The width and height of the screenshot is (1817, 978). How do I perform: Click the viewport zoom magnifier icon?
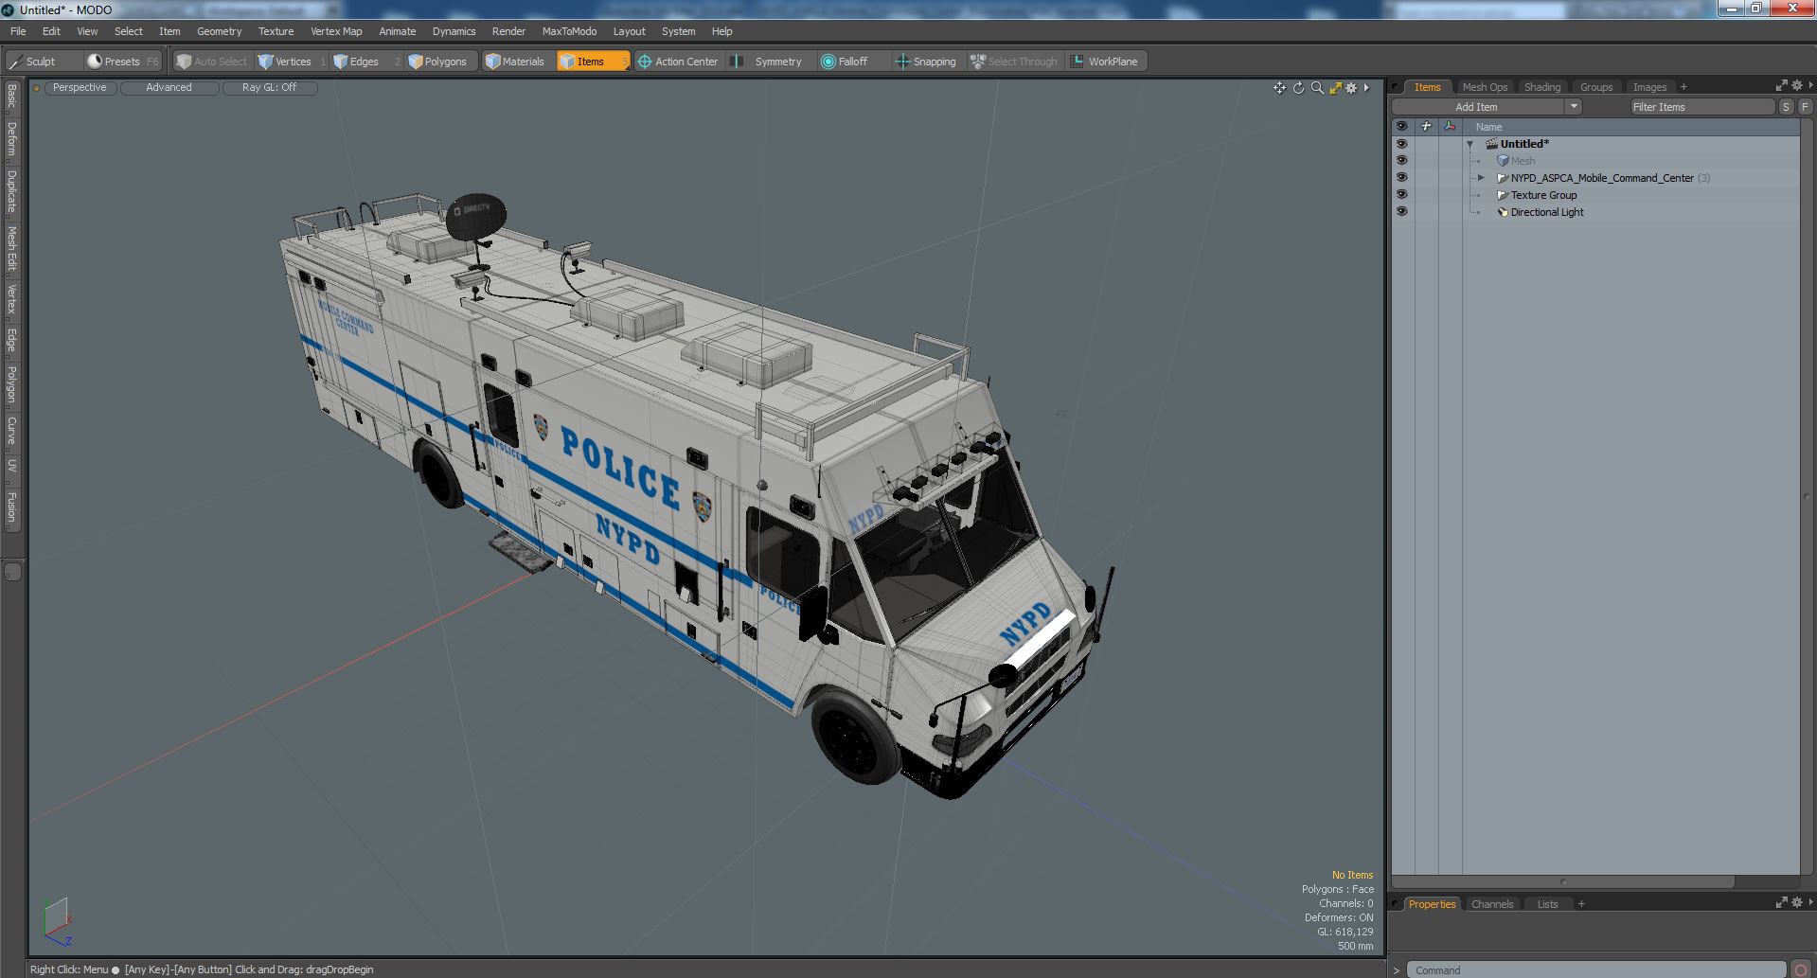pos(1317,88)
